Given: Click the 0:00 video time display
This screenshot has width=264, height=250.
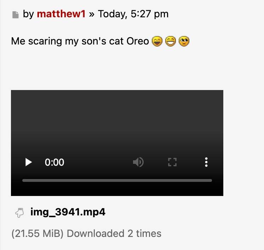Looking at the screenshot, I should [x=54, y=162].
